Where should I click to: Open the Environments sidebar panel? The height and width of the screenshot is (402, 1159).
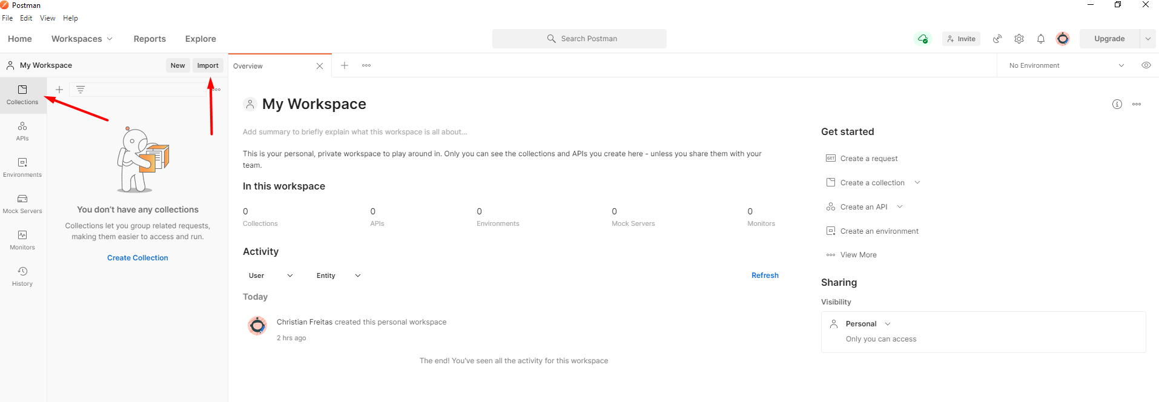pyautogui.click(x=22, y=168)
